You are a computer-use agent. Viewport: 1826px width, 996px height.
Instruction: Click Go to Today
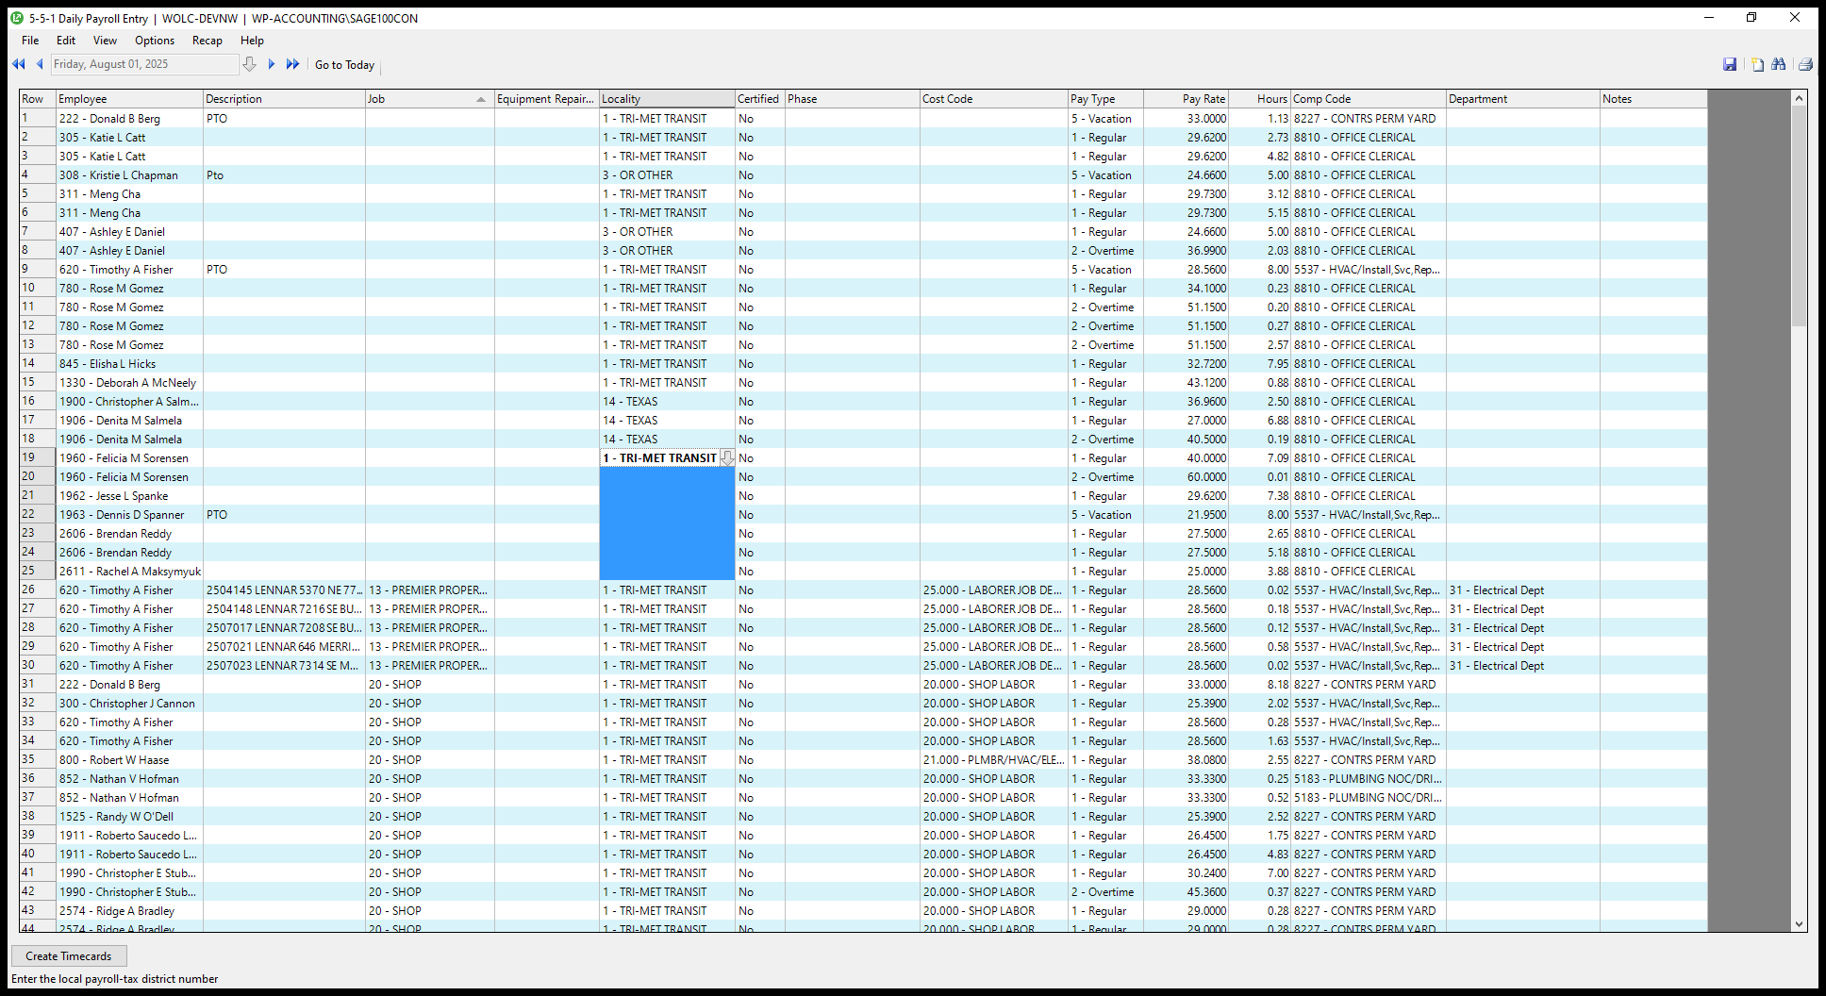(344, 65)
